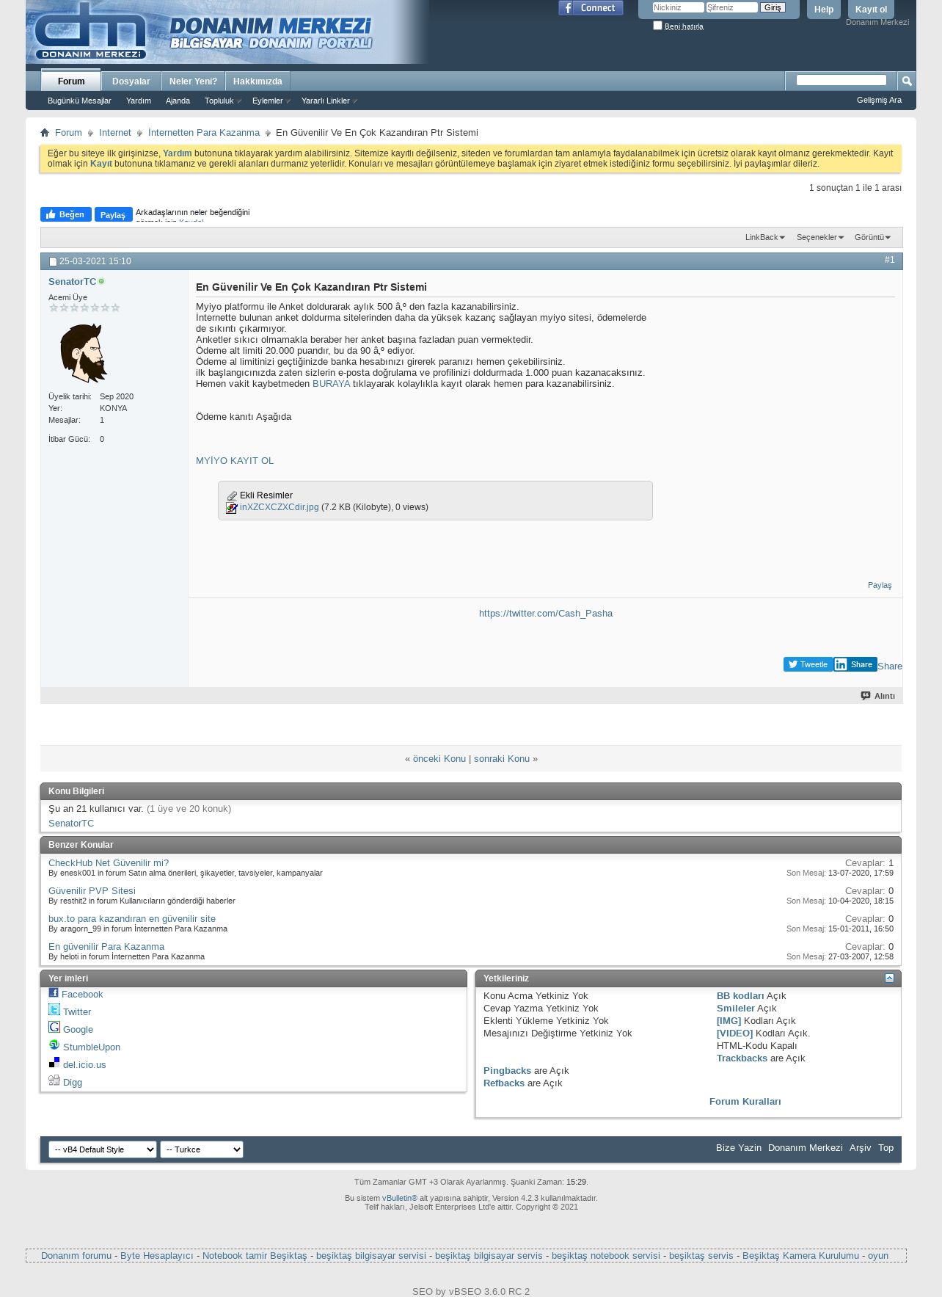Viewport: 942px width, 1297px height.
Task: Open the vB4 Default Style selector
Action: pos(103,1149)
